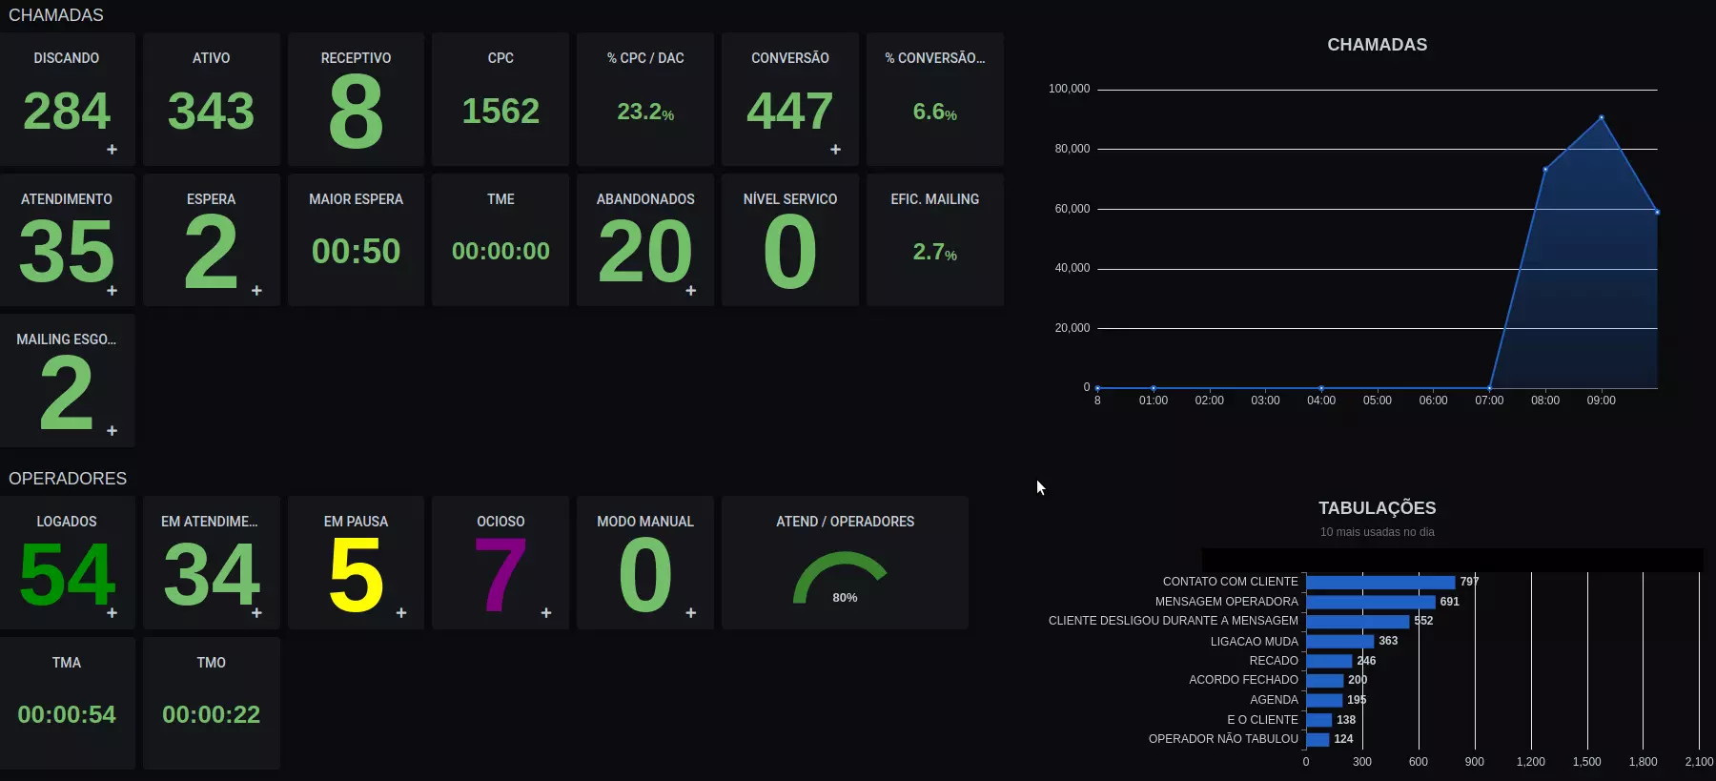The height and width of the screenshot is (781, 1716).
Task: Click the AGENDA bar
Action: [1324, 700]
